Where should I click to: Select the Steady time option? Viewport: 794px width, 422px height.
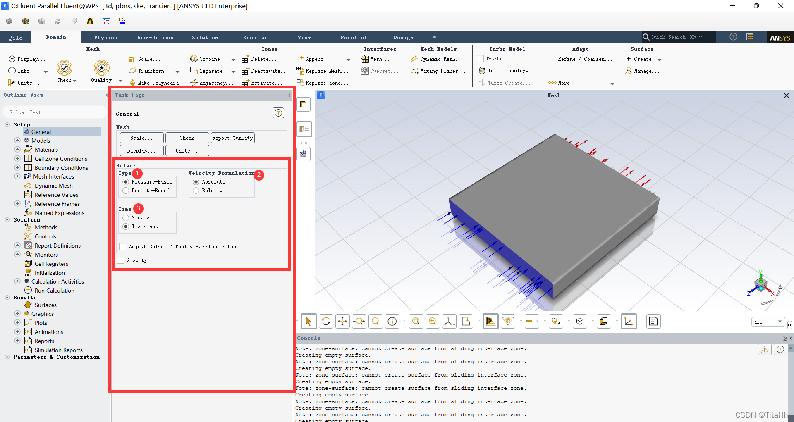tap(126, 218)
